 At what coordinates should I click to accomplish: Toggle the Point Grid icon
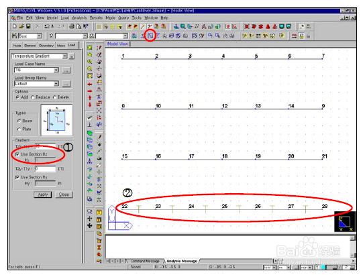click(x=99, y=26)
